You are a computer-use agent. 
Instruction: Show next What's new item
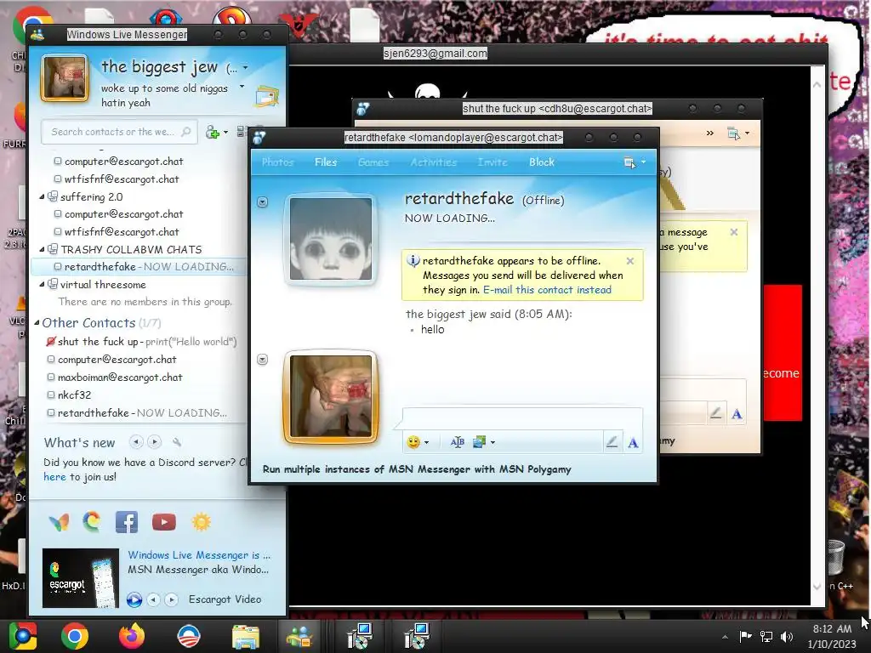tap(155, 442)
